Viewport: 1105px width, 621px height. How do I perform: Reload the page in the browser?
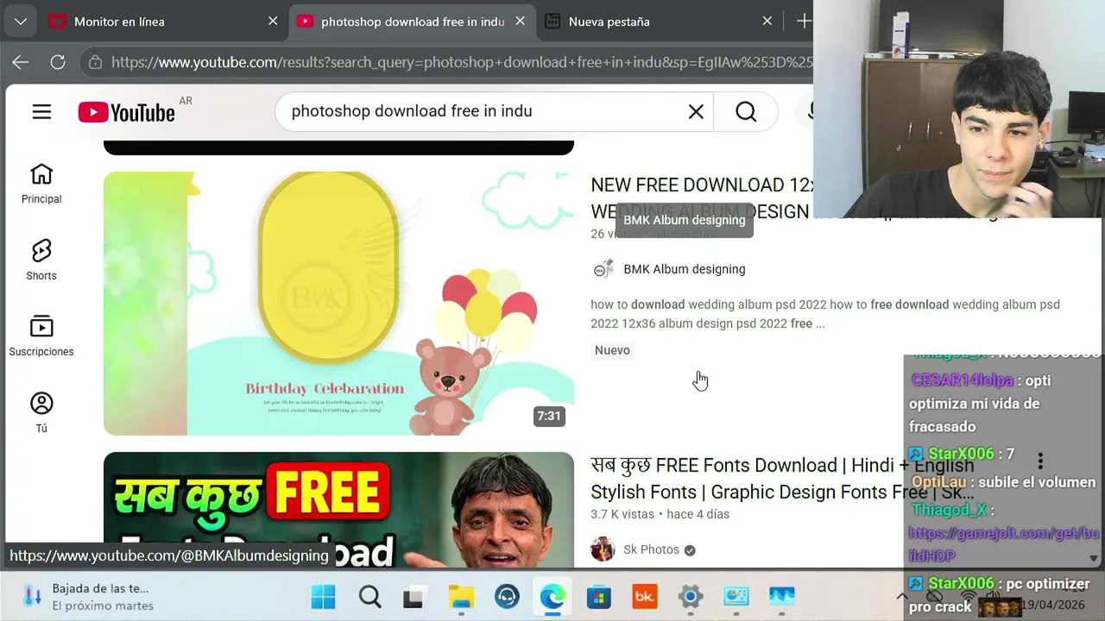(58, 62)
